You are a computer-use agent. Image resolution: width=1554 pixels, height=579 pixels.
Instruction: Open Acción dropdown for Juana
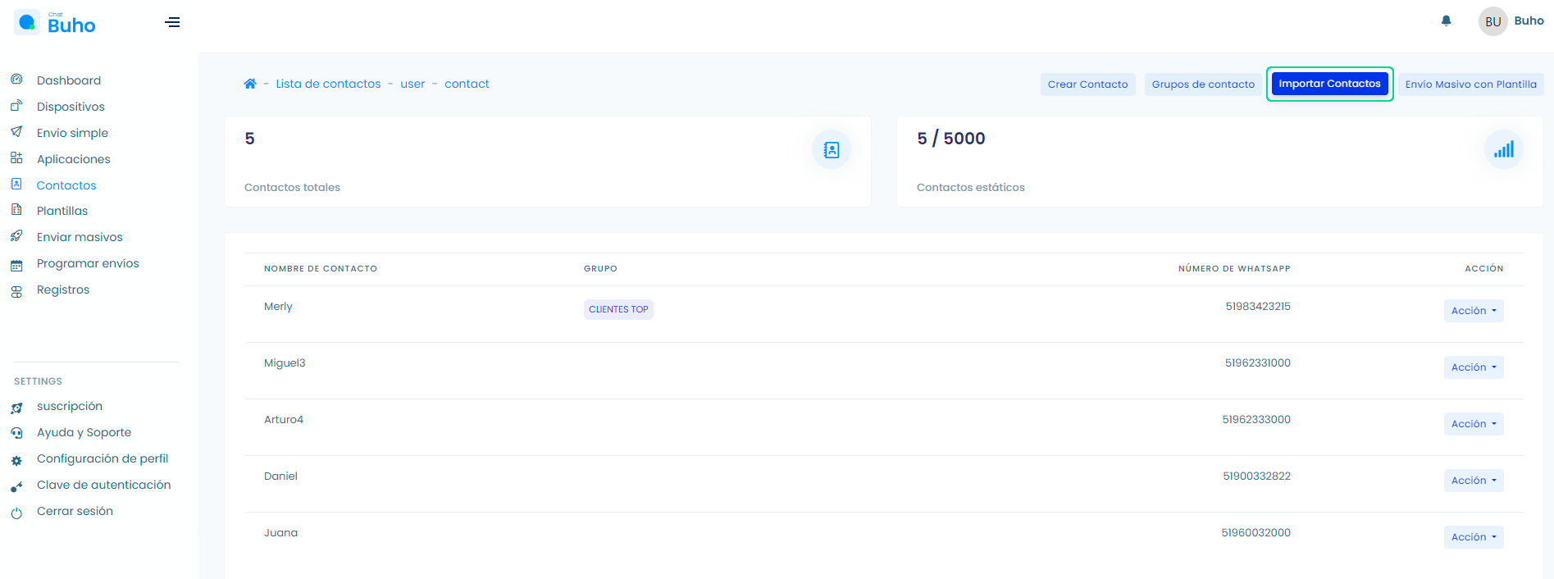(x=1473, y=537)
